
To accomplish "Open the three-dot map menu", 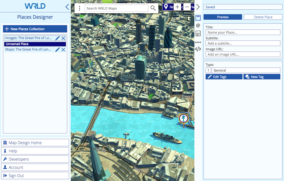I will 80,8.
